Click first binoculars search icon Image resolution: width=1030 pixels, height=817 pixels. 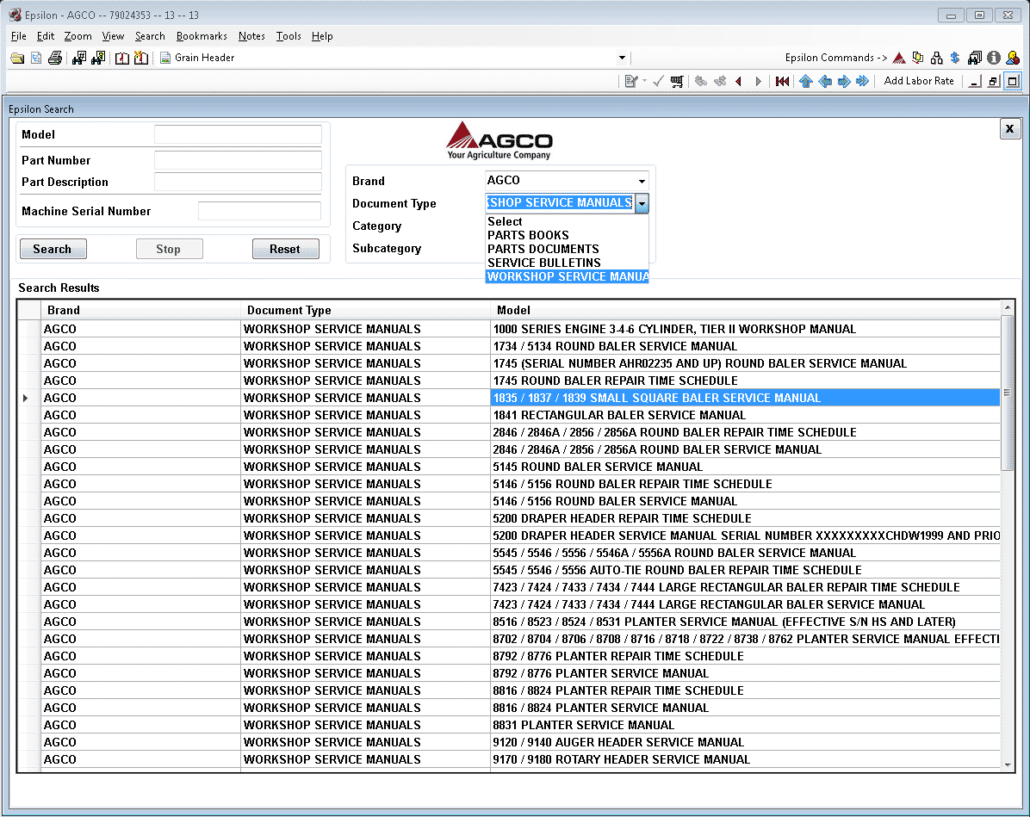click(79, 58)
